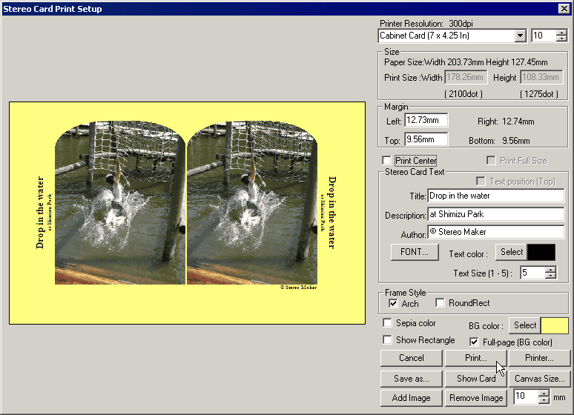Open the Cabinet Card size dropdown

pos(519,36)
